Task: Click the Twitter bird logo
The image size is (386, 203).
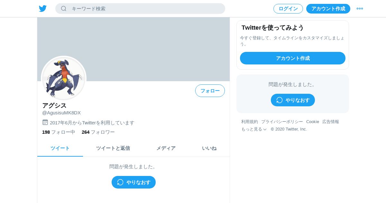Action: tap(43, 8)
